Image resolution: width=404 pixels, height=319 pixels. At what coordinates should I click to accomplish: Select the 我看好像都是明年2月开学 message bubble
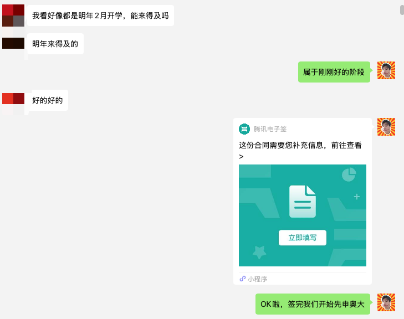pyautogui.click(x=100, y=16)
